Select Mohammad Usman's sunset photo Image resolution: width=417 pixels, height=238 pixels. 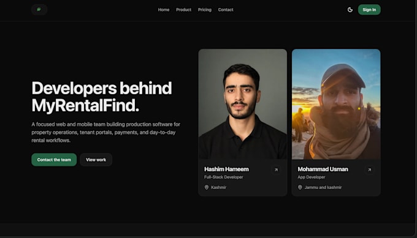click(x=336, y=104)
